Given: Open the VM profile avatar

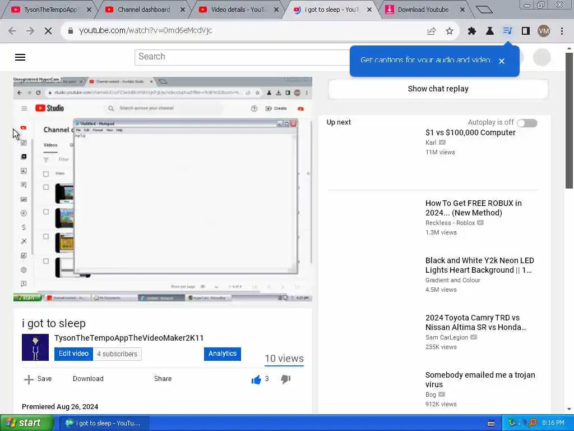Looking at the screenshot, I should pyautogui.click(x=544, y=31).
